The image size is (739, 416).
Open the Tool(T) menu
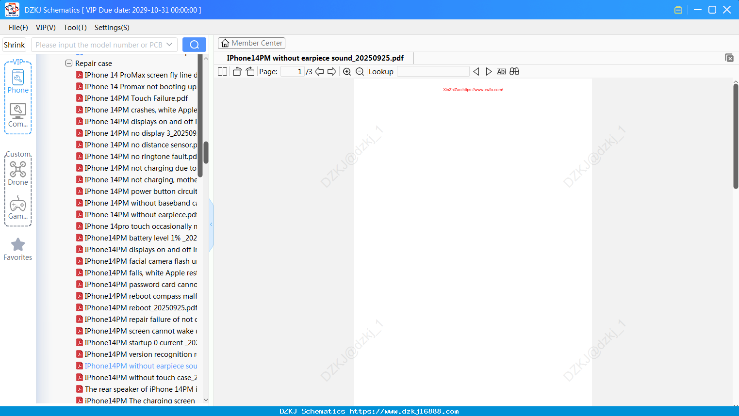click(x=75, y=28)
